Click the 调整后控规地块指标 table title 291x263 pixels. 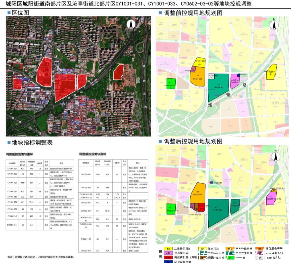click(93, 154)
